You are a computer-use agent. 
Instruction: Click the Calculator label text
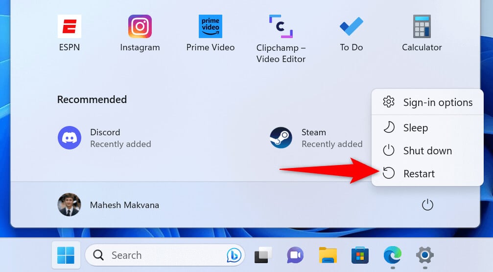pos(422,47)
